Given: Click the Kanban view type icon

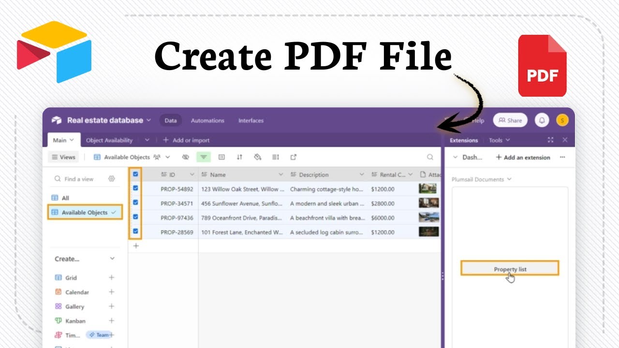Looking at the screenshot, I should click(58, 321).
